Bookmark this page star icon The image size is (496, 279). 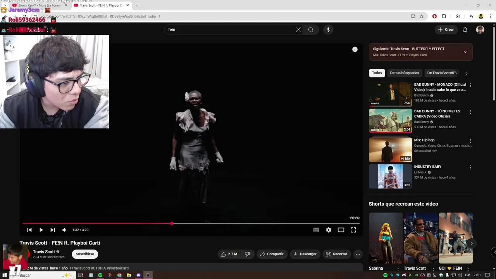click(x=422, y=16)
